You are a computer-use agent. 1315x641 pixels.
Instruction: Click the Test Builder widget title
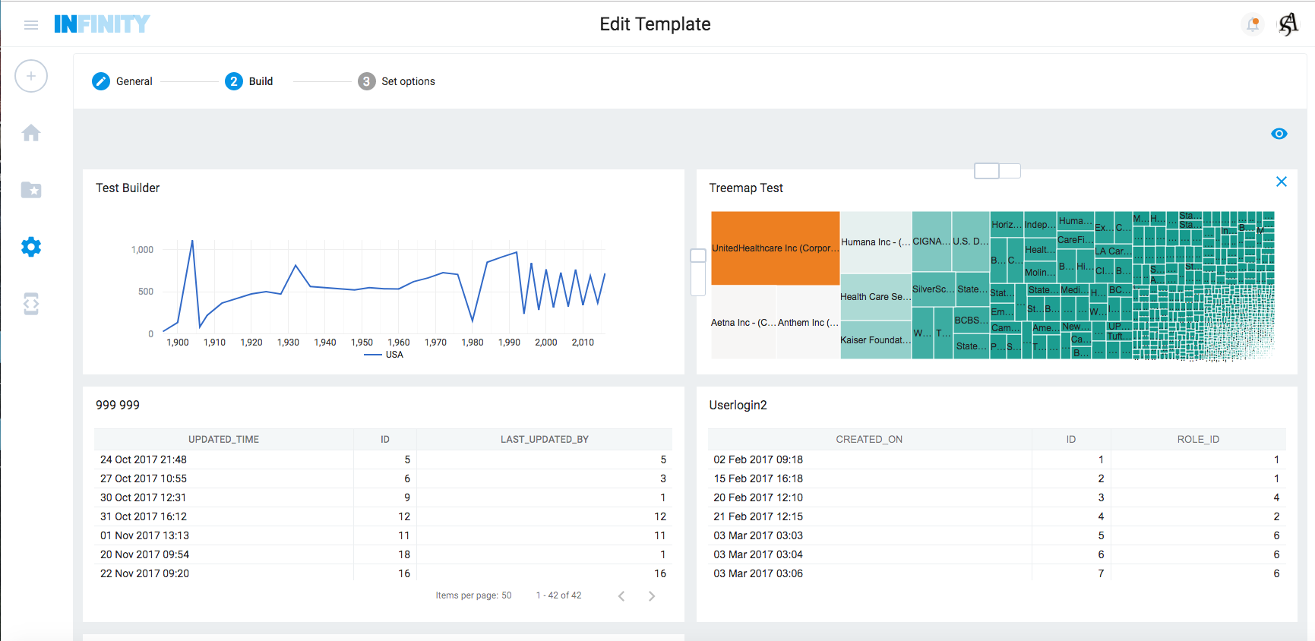128,188
